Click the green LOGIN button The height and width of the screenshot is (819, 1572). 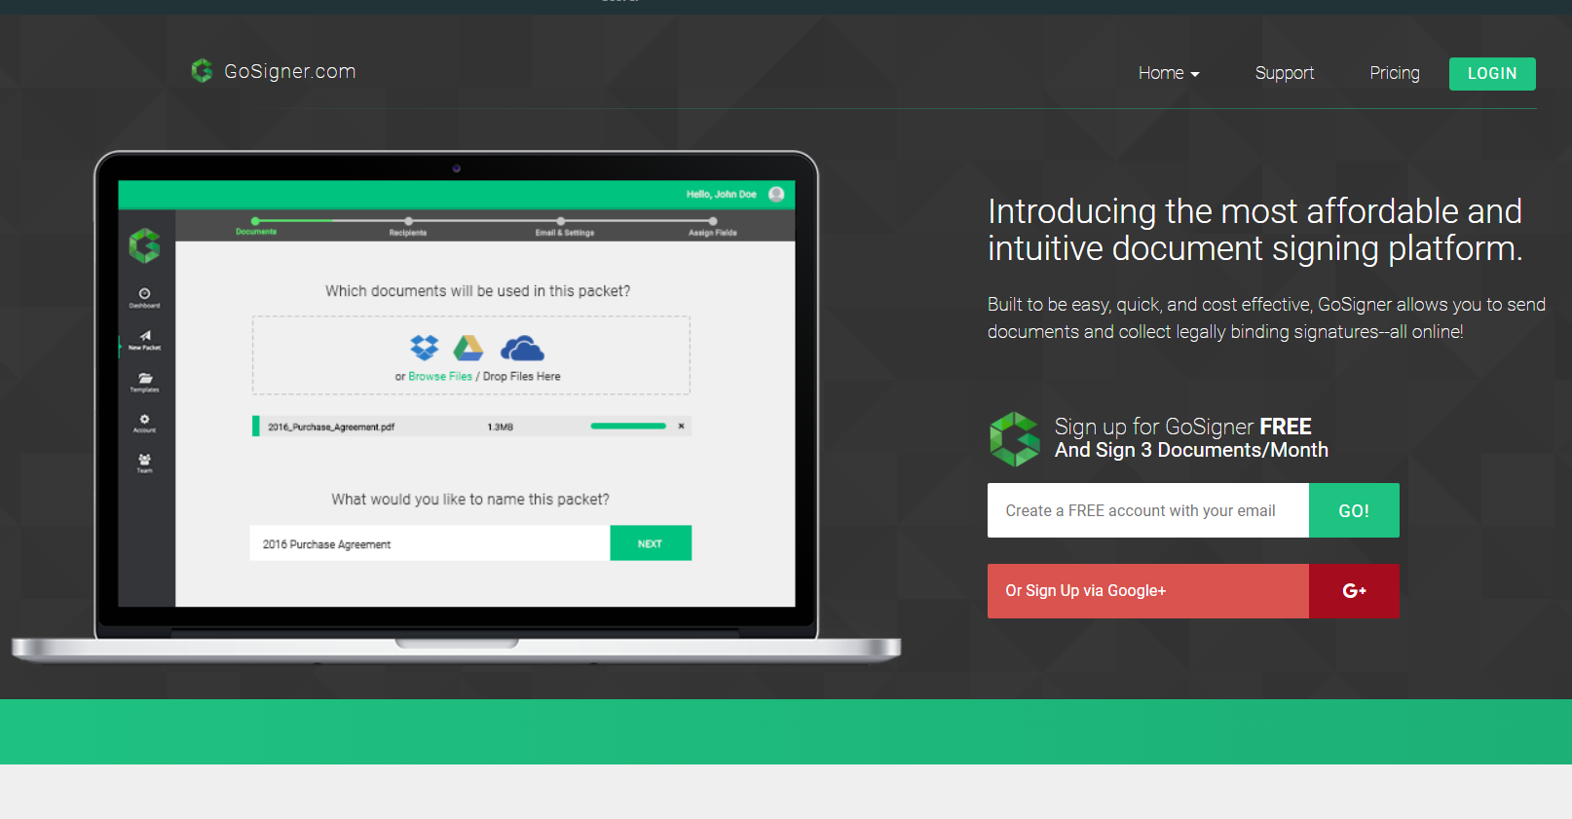pos(1492,74)
